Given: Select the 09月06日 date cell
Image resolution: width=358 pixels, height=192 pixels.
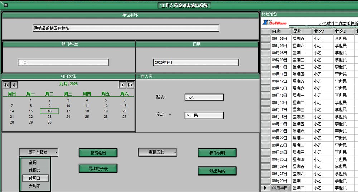Looking at the screenshot, I should tap(281, 46).
